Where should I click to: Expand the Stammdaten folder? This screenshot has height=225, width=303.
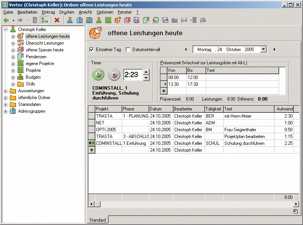coord(6,105)
